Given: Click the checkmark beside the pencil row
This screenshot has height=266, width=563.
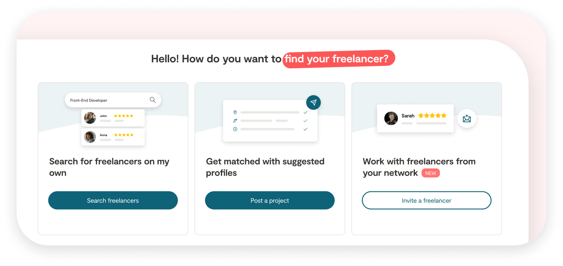Looking at the screenshot, I should pyautogui.click(x=305, y=121).
